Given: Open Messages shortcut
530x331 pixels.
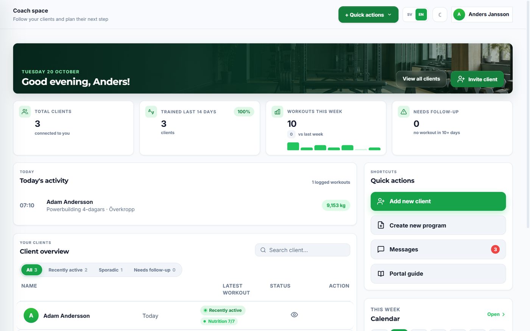Looking at the screenshot, I should [x=438, y=249].
